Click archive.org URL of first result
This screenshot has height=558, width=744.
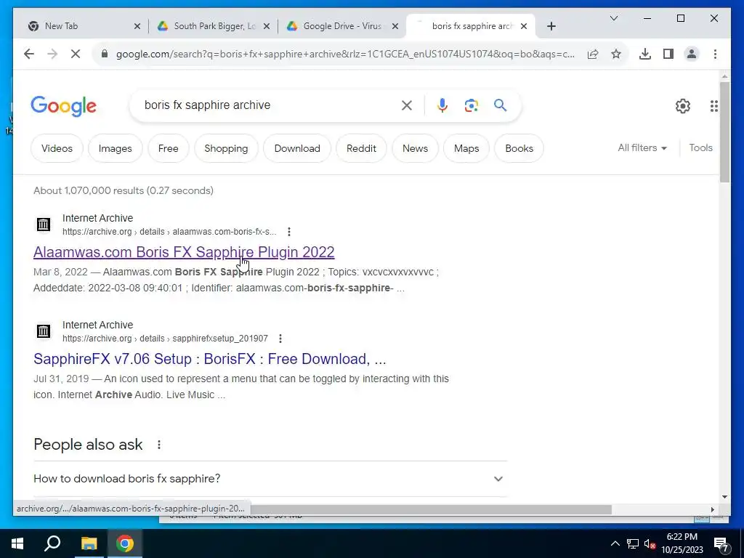pyautogui.click(x=169, y=232)
